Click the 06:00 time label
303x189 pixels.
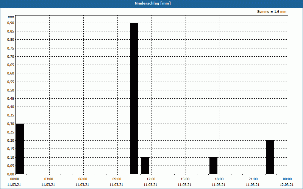(83, 179)
